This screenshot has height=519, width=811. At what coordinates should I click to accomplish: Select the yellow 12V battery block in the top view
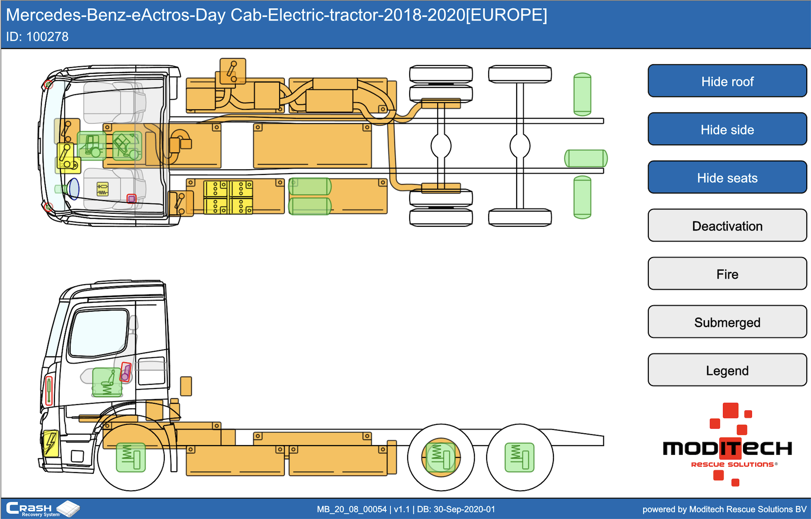click(x=228, y=197)
